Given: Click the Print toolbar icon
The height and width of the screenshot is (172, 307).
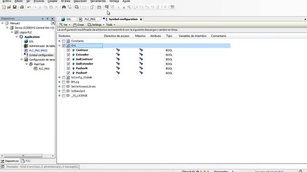Looking at the screenshot, I should coord(22,7).
